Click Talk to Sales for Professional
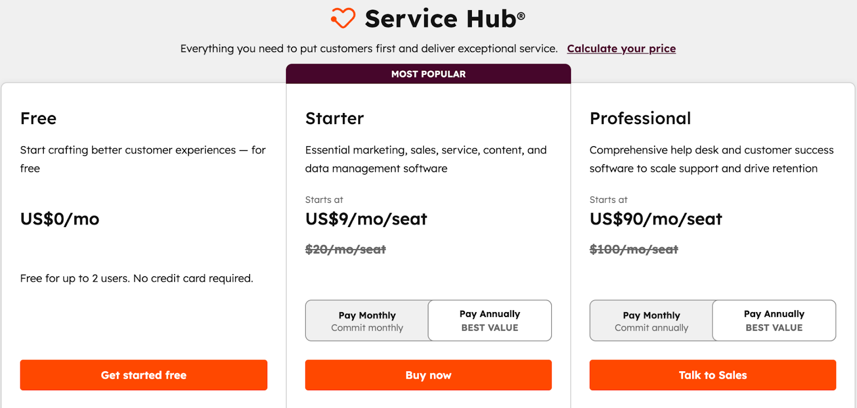This screenshot has width=857, height=408. pos(712,375)
